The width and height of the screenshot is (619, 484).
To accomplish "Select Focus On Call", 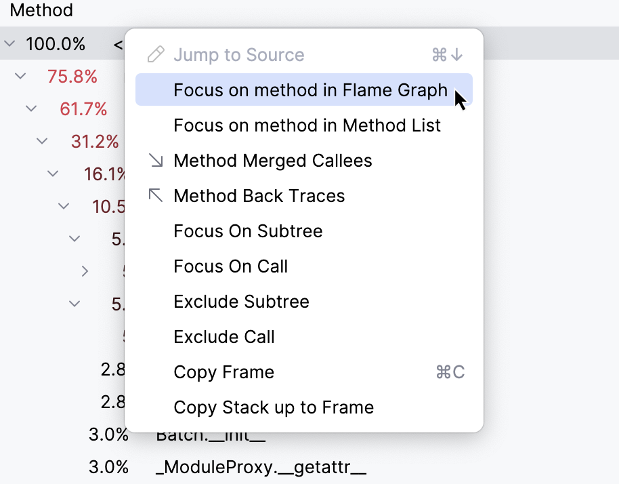I will 230,266.
